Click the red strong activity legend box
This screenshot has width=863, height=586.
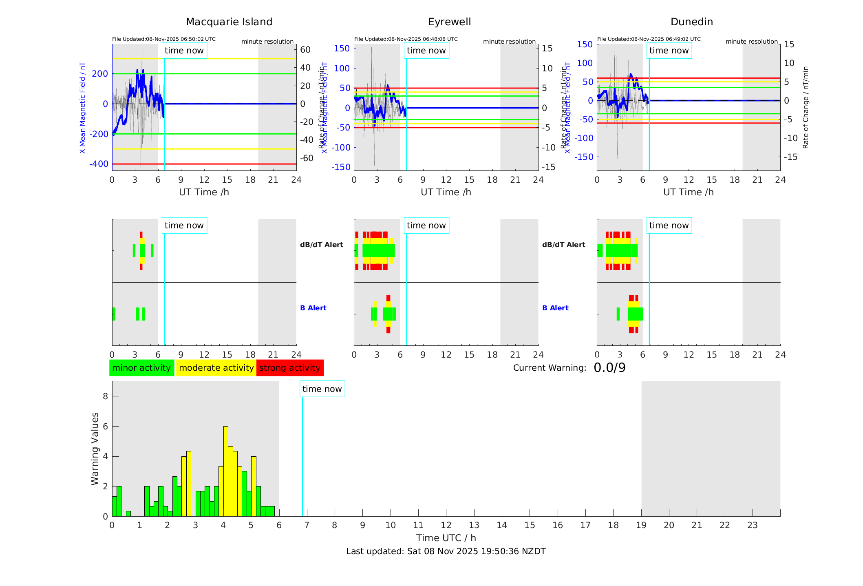[x=290, y=368]
